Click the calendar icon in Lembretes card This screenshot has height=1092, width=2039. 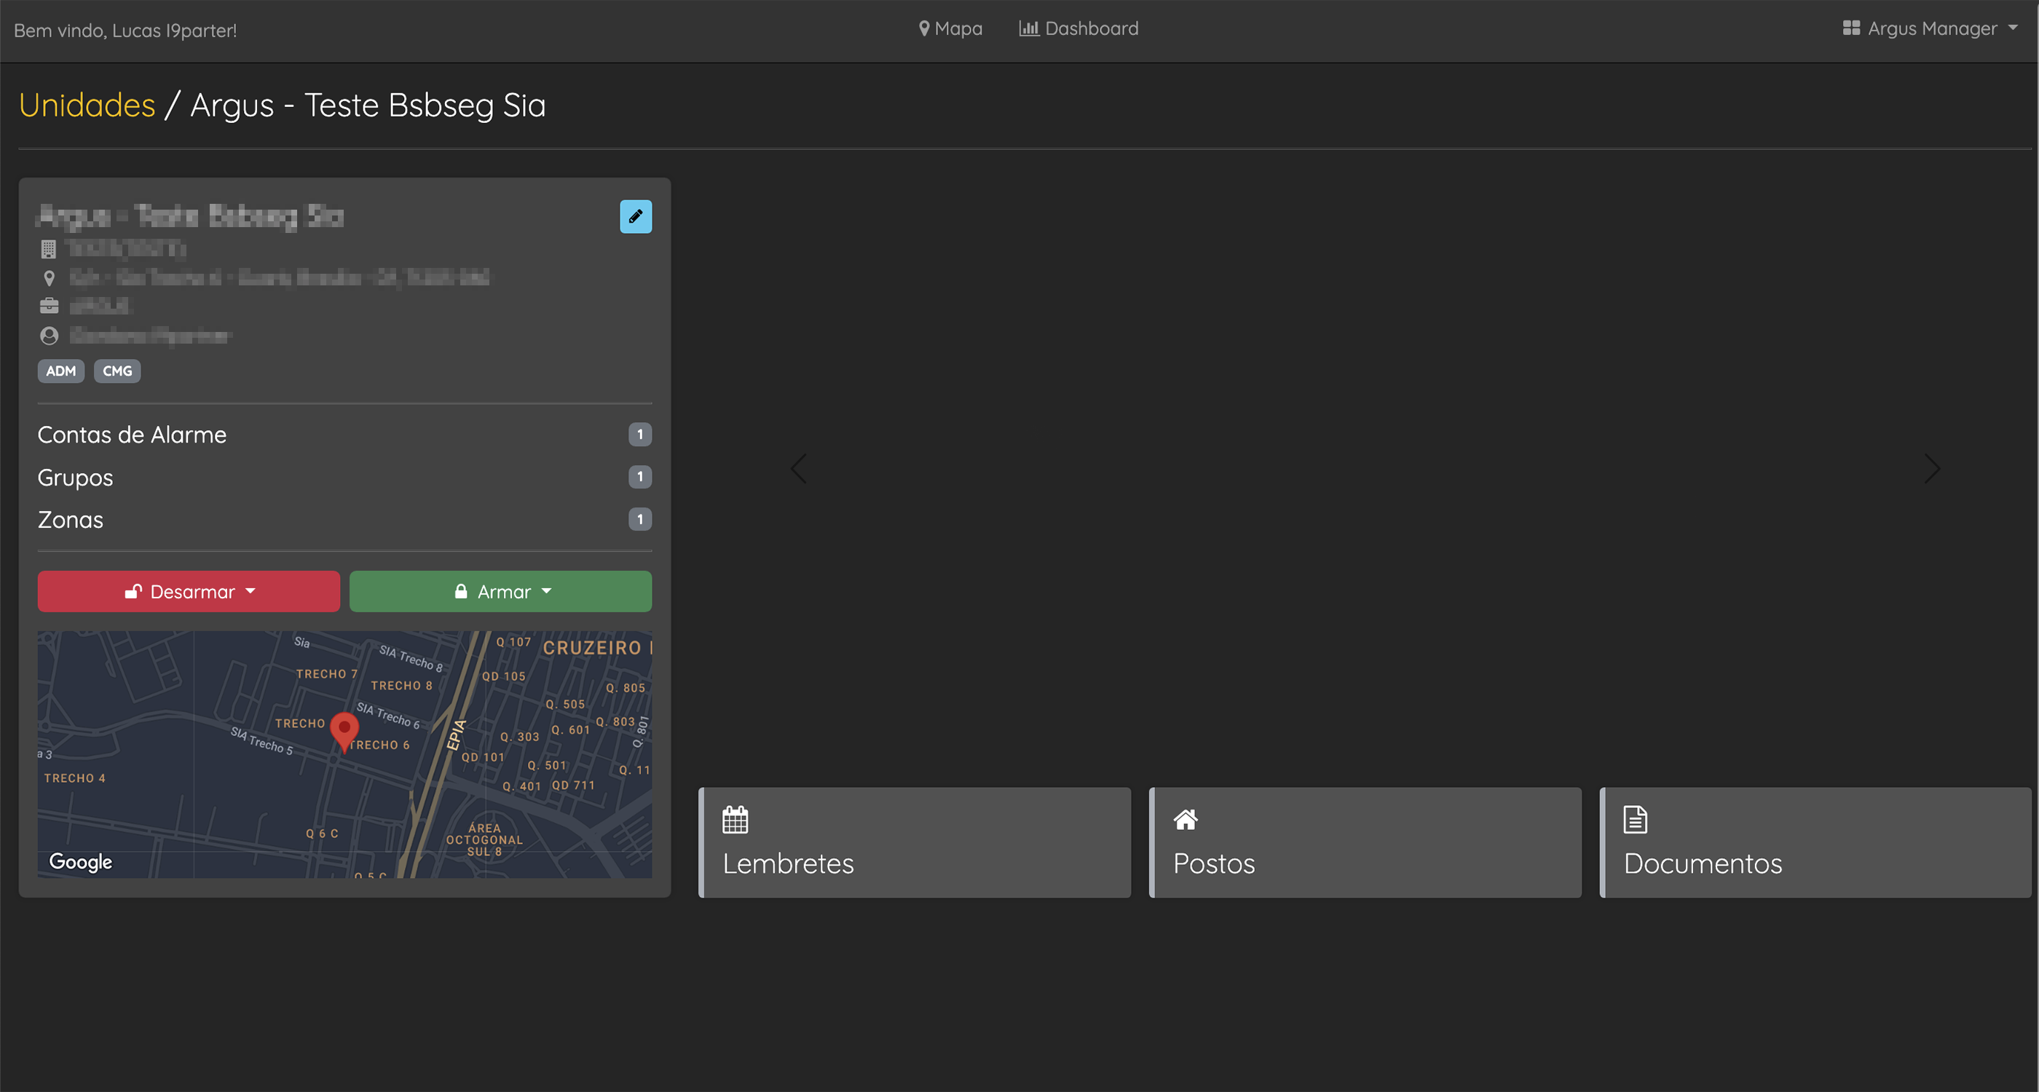pyautogui.click(x=735, y=820)
